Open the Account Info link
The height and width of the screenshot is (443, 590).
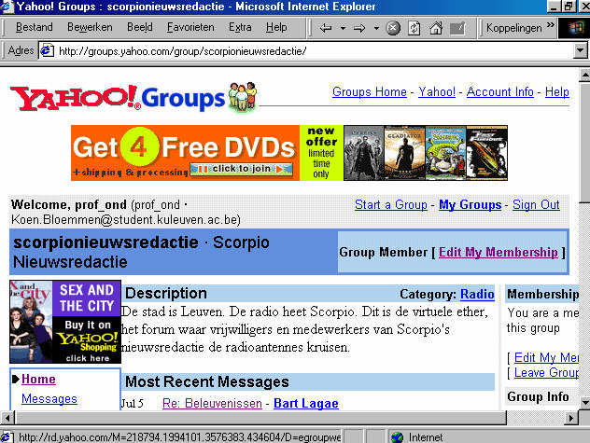(500, 91)
